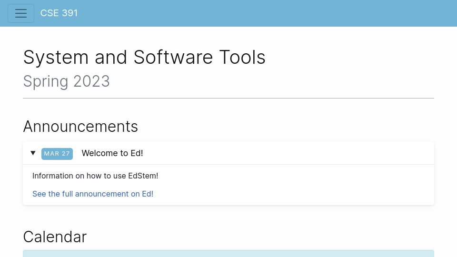The height and width of the screenshot is (257, 457).
Task: Click the 'System and Software Tools' heading
Action: click(x=144, y=57)
